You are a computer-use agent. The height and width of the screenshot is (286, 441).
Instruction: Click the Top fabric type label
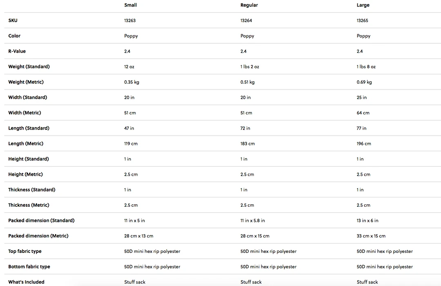coord(24,251)
